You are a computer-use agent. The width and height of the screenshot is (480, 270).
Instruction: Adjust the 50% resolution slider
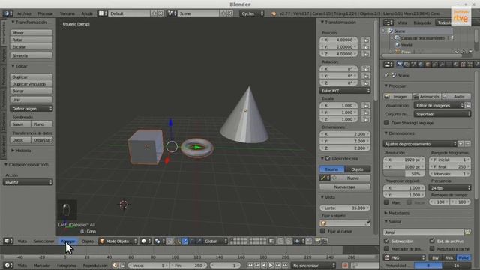404,174
